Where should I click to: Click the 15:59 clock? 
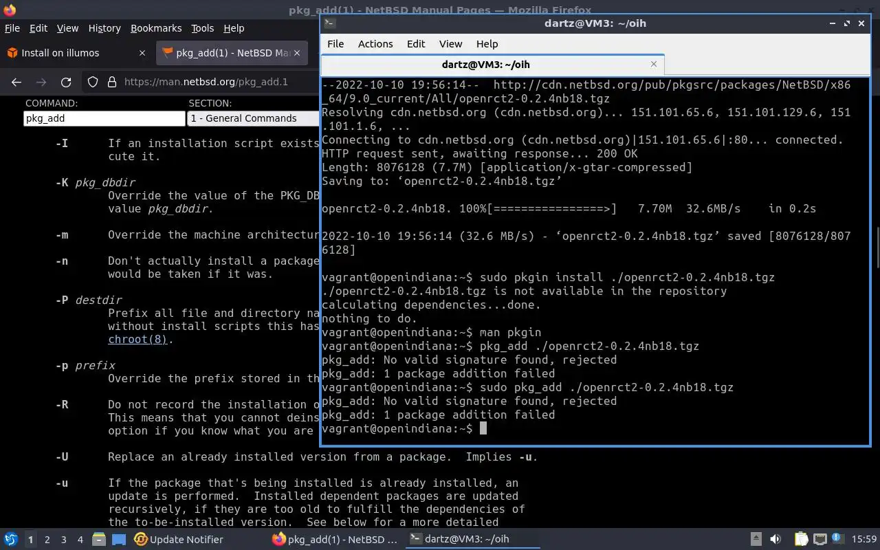864,540
